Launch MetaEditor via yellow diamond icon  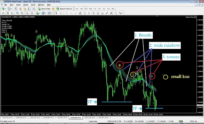point(53,9)
